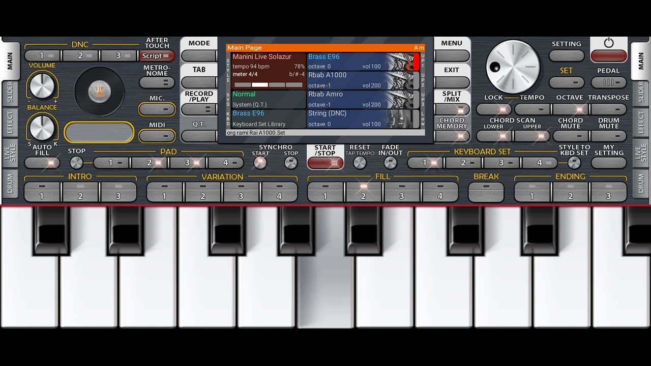Viewport: 651px width, 366px height.
Task: Turn the Volume knob
Action: [x=42, y=85]
